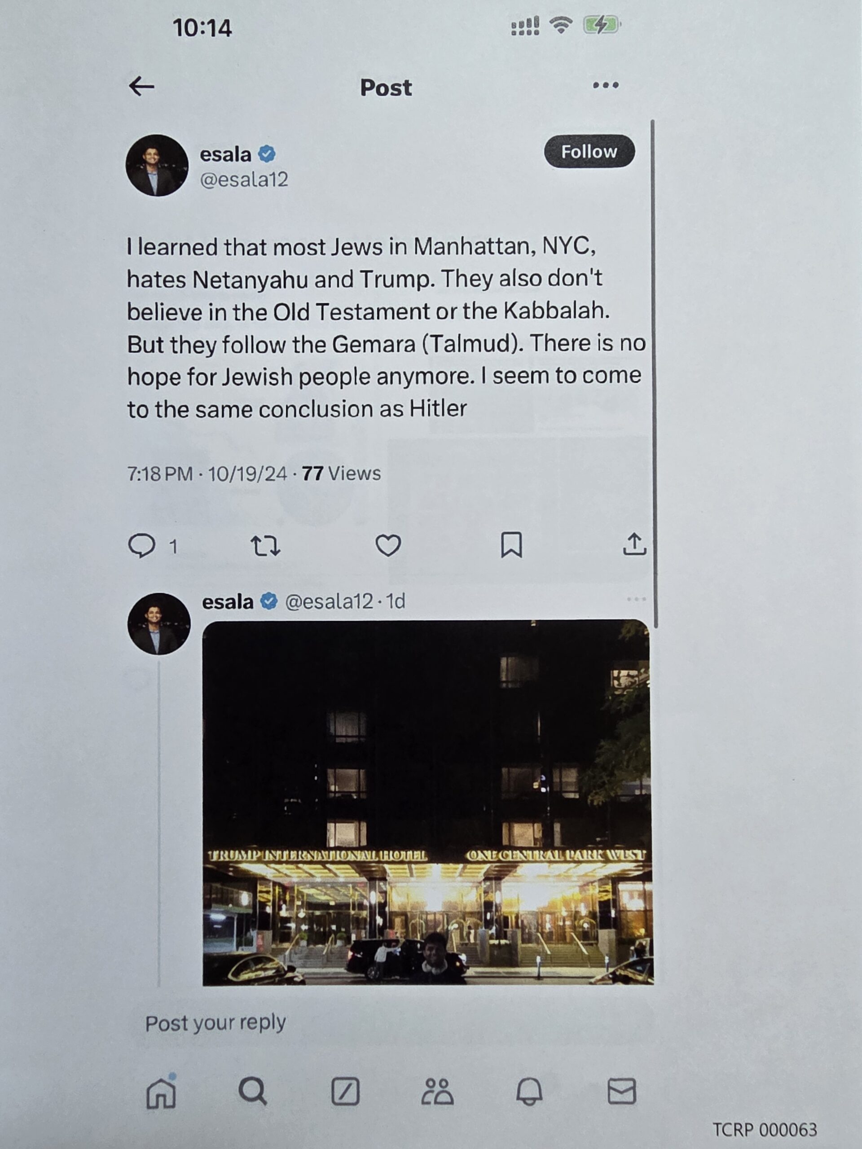Follow the esala account
The image size is (862, 1149).
click(589, 152)
